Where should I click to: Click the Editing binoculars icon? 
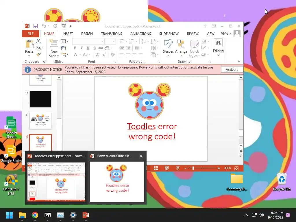click(218, 43)
